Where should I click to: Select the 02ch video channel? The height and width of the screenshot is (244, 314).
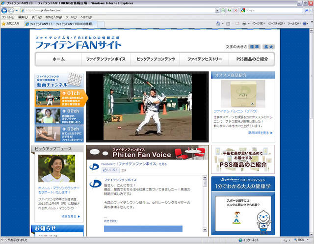(59, 116)
